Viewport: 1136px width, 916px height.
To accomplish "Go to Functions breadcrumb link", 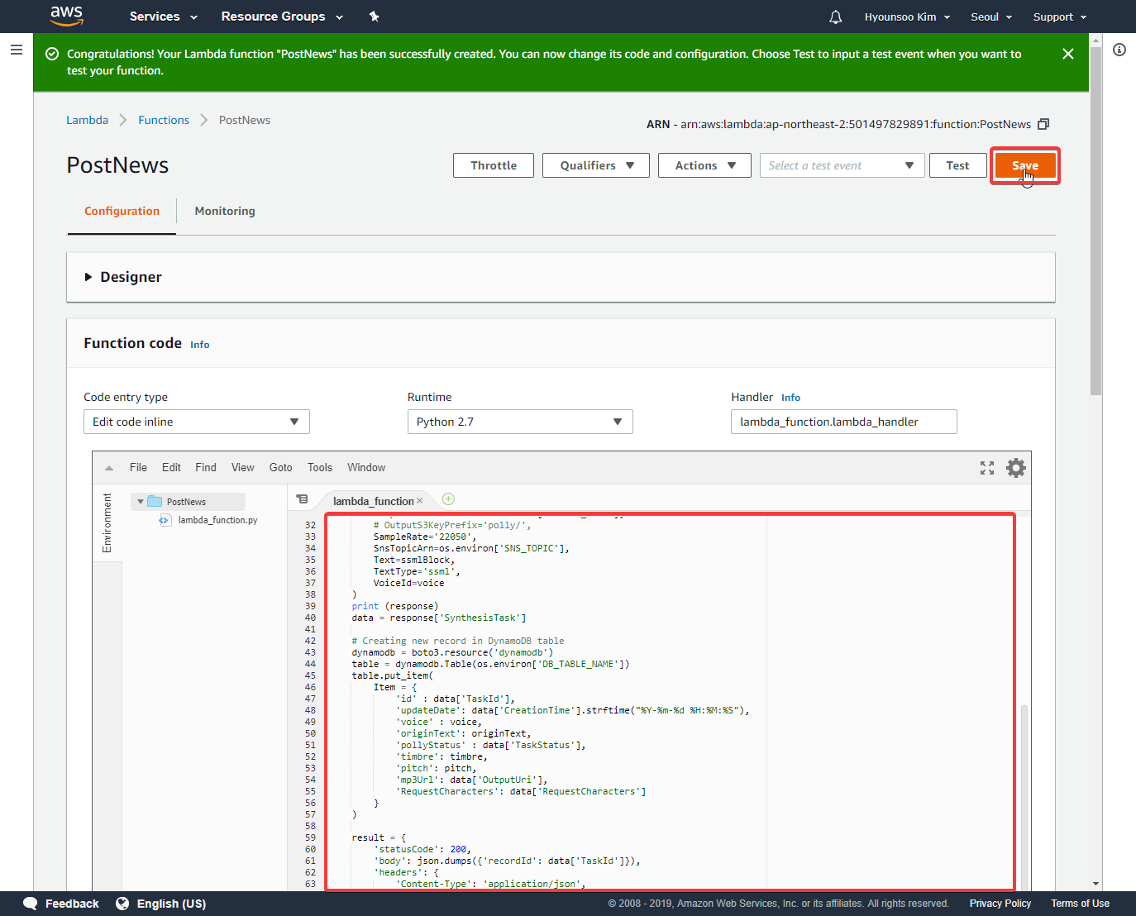I will point(164,120).
